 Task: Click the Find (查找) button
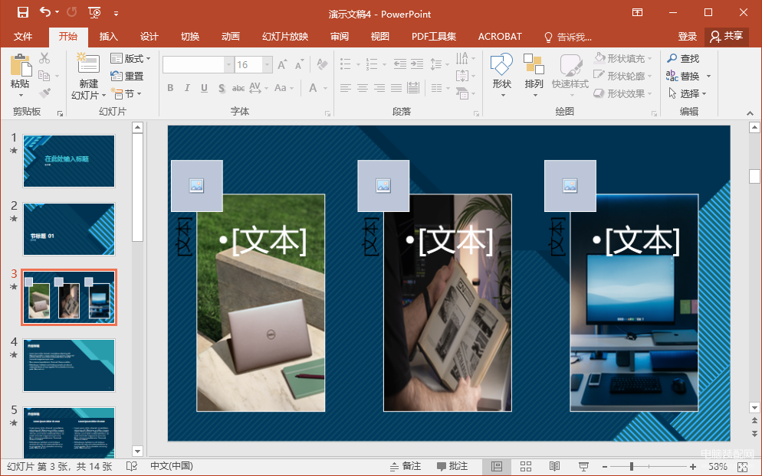click(683, 59)
